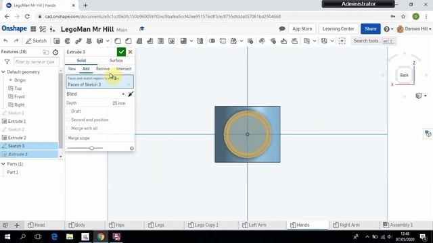Click the Back face of view cube
Image resolution: width=433 pixels, height=243 pixels.
tap(404, 75)
